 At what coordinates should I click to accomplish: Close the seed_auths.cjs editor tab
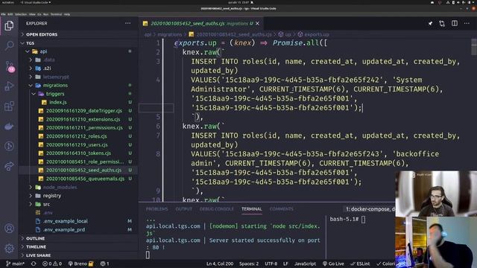258,23
